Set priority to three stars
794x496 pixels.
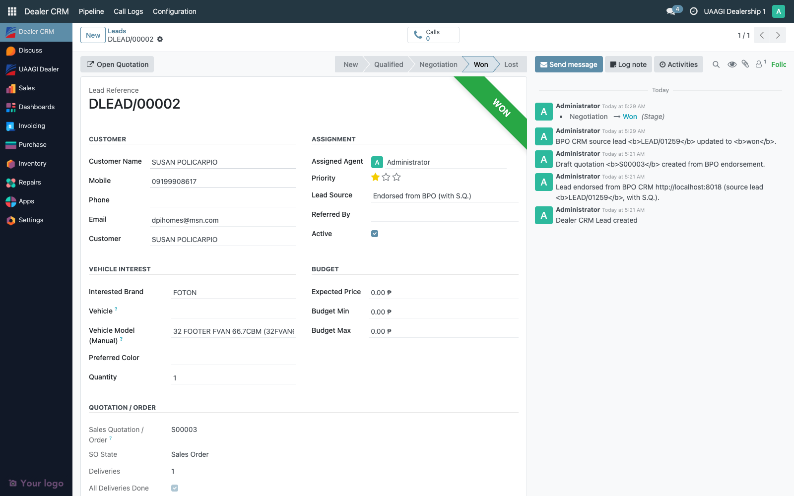pyautogui.click(x=397, y=177)
